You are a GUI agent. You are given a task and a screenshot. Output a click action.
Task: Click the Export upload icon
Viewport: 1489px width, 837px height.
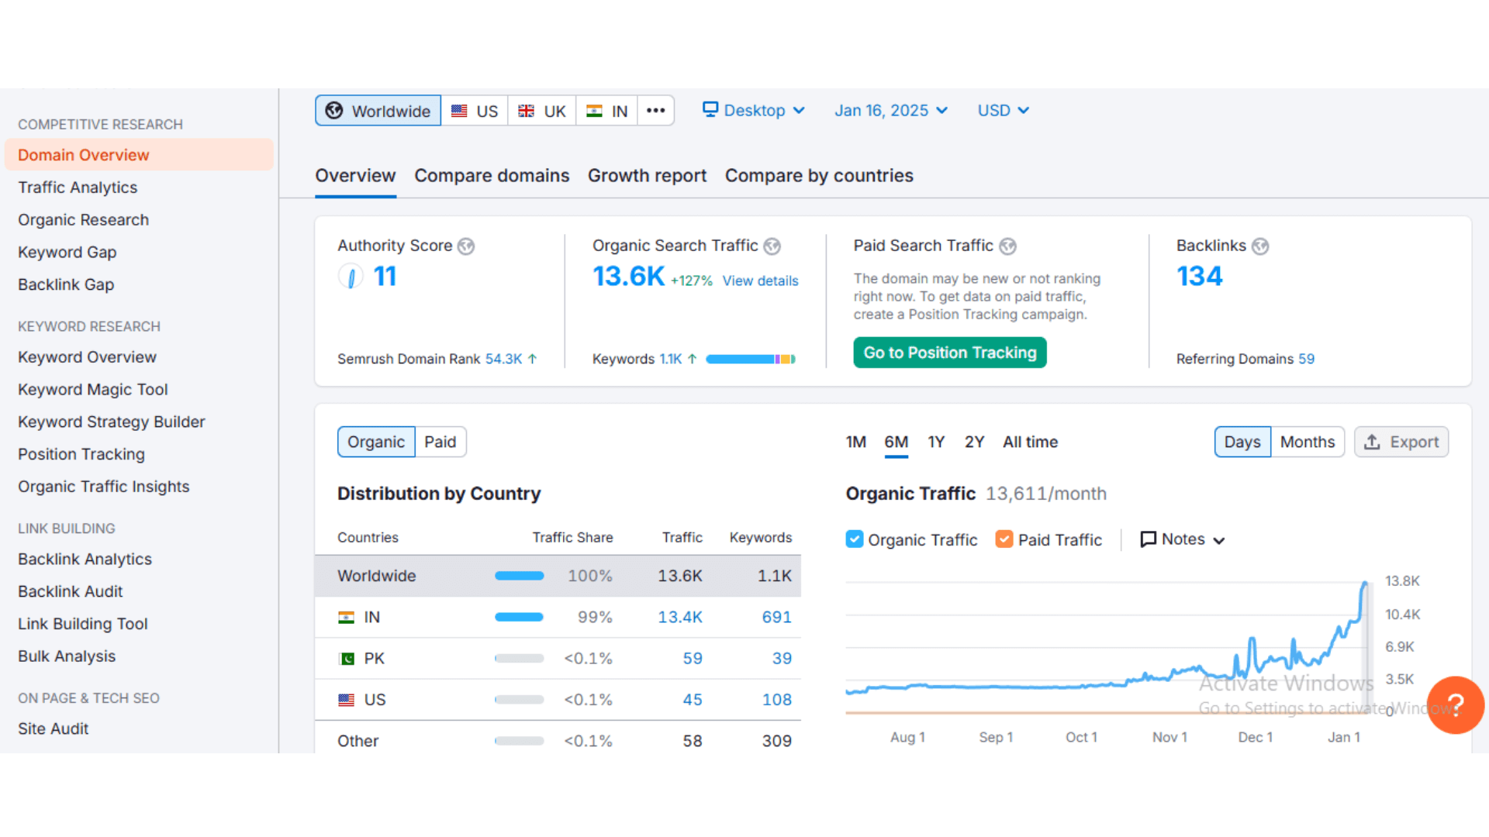[x=1372, y=442]
